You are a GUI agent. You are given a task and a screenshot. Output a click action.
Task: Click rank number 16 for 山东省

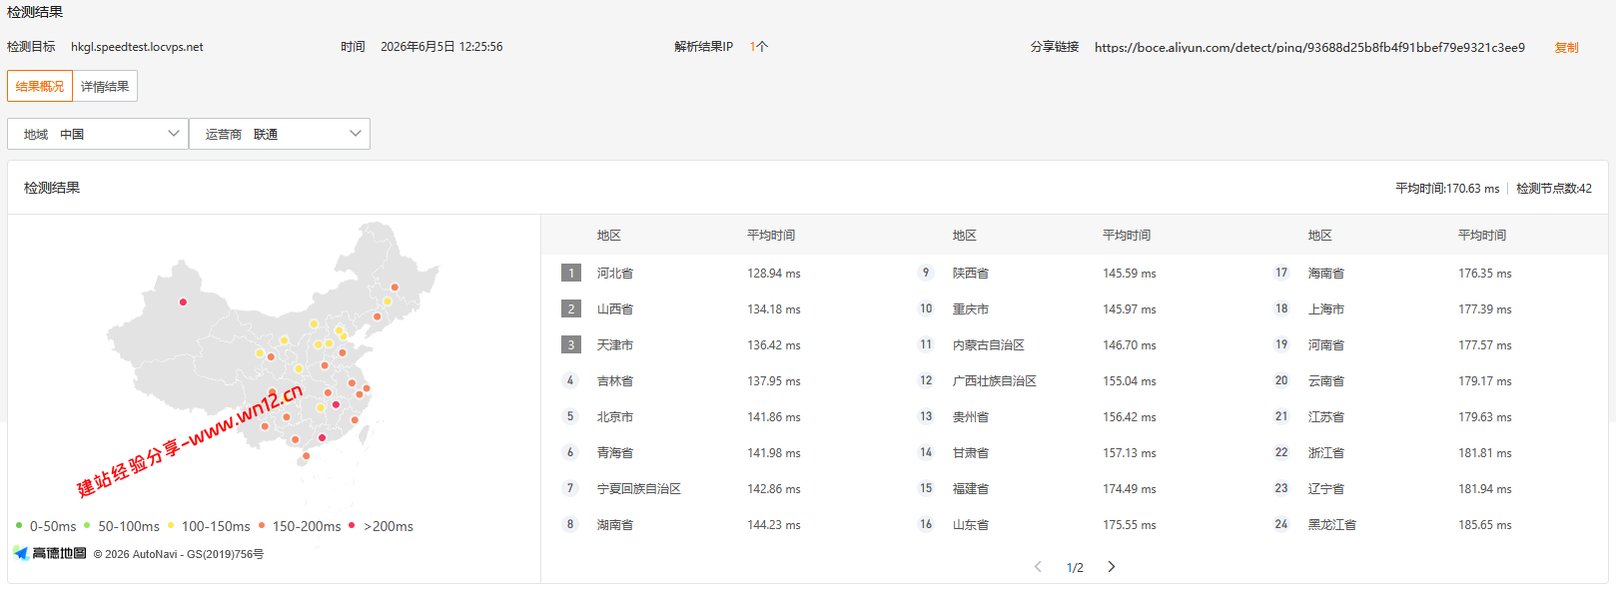coord(926,524)
